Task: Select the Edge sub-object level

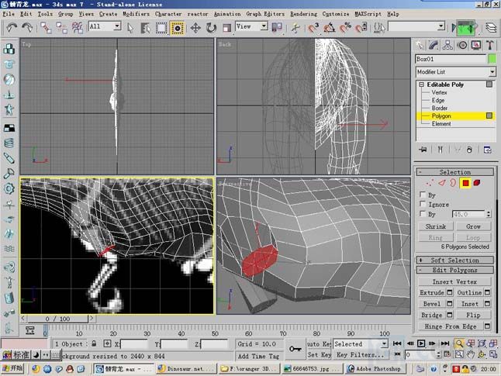Action: click(437, 100)
